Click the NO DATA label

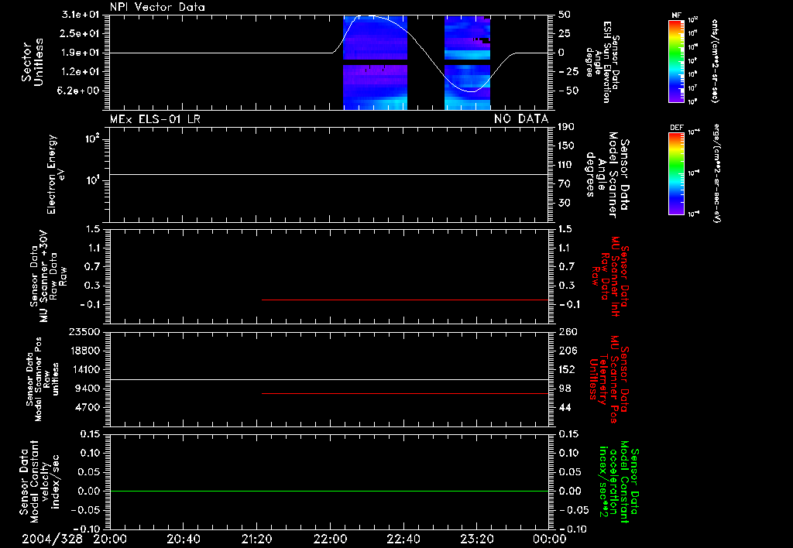[x=521, y=118]
